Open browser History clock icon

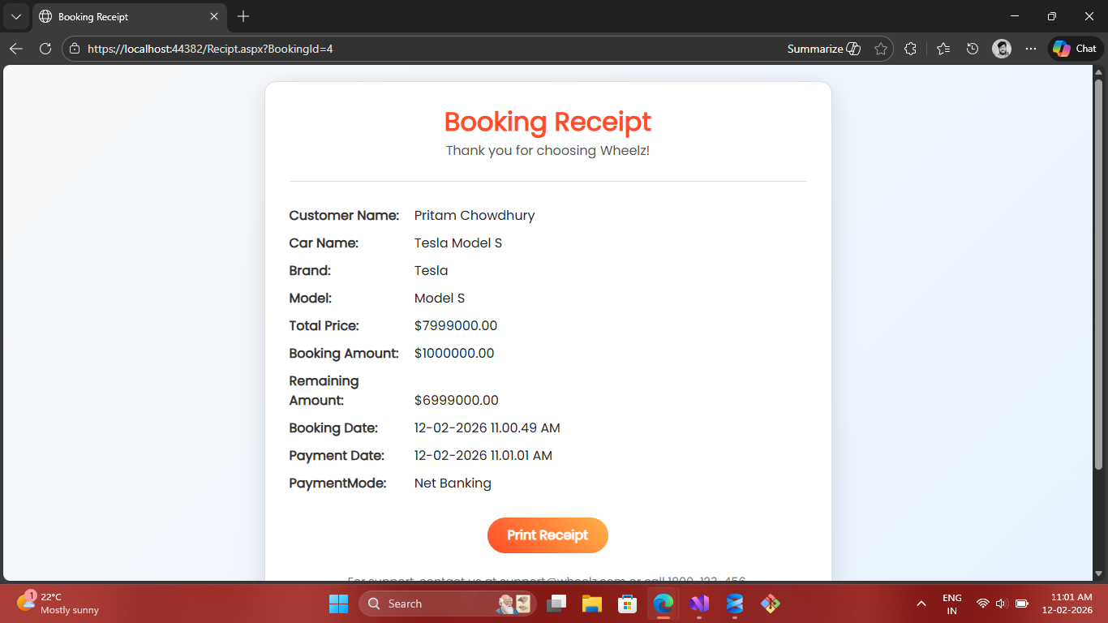pos(973,49)
